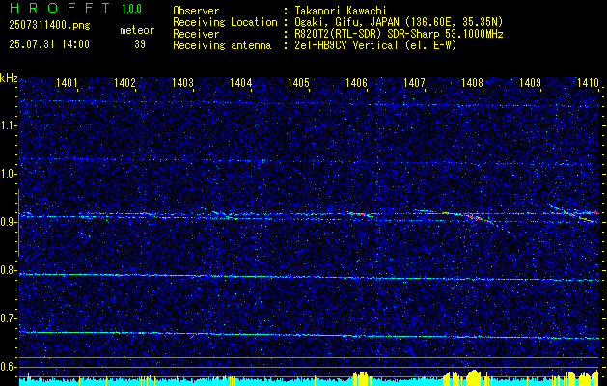
Task: Click the Observer field label
Action: tap(196, 11)
